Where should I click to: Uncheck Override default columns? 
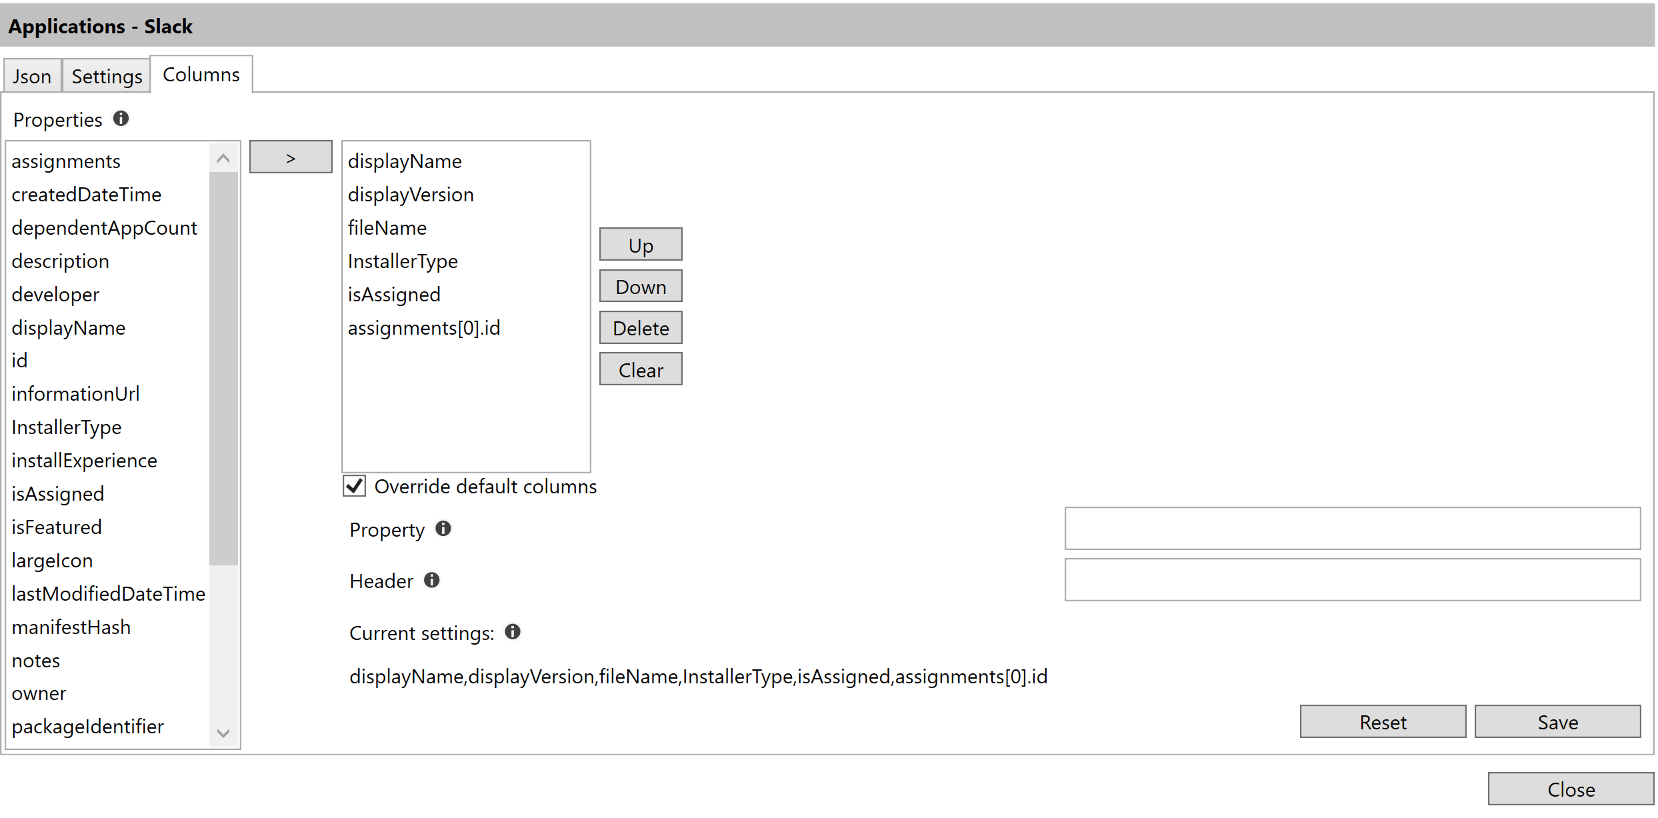click(354, 486)
